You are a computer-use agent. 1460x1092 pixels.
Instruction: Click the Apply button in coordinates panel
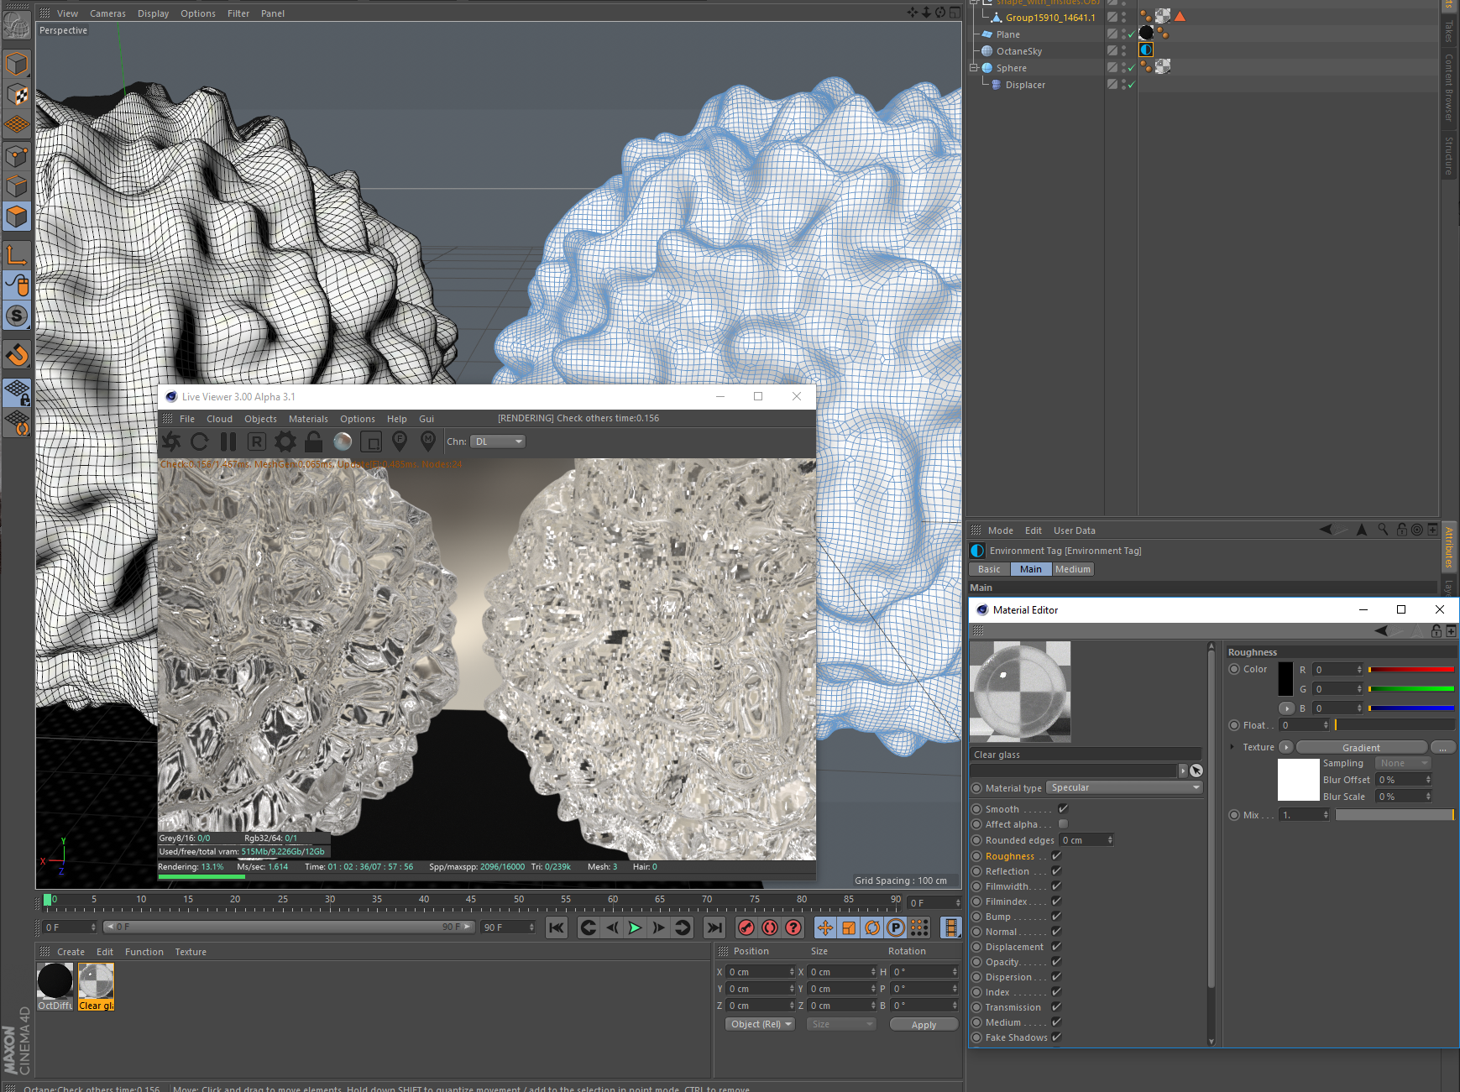pyautogui.click(x=924, y=1024)
